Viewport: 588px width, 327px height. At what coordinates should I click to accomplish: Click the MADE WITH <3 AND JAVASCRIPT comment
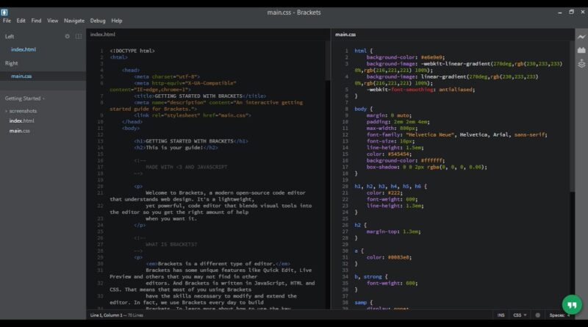tap(187, 167)
